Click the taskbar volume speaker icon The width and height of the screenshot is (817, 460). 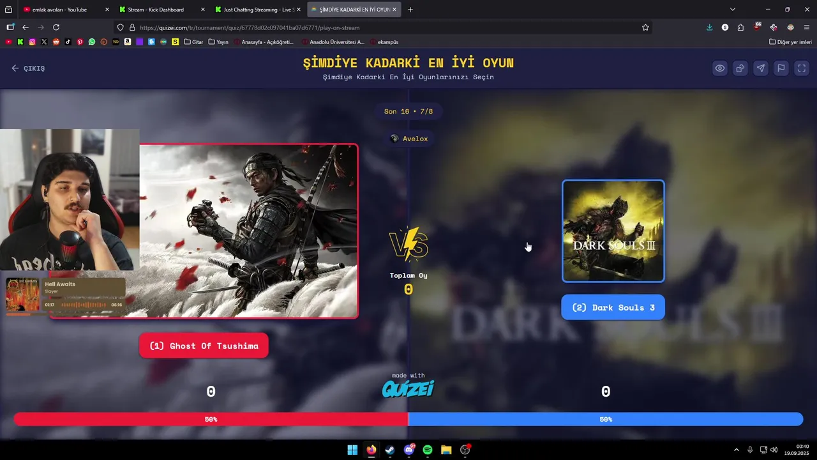[774, 450]
